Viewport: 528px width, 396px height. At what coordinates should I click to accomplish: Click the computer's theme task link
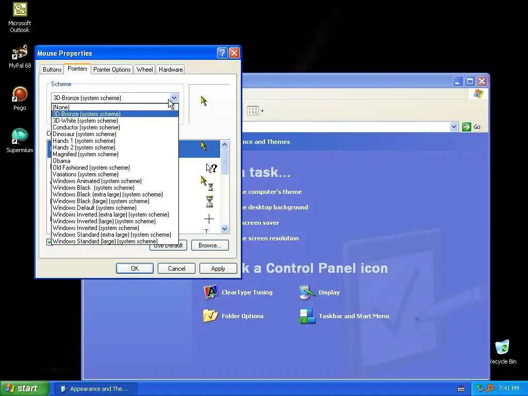point(272,192)
